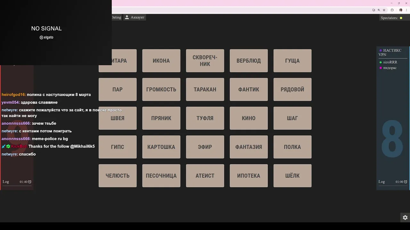Click KickBot name in chat
This screenshot has height=230, width=410.
pos(19,146)
